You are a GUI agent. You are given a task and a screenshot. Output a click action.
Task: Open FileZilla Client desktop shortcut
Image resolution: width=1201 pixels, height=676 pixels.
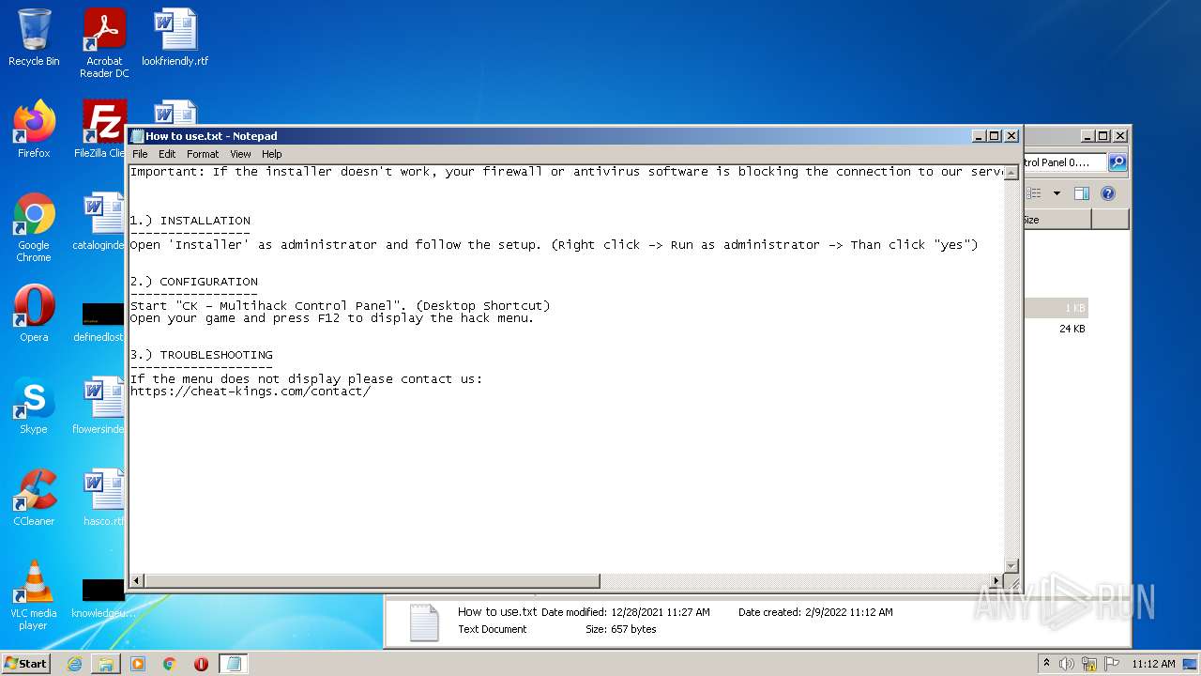click(x=101, y=129)
